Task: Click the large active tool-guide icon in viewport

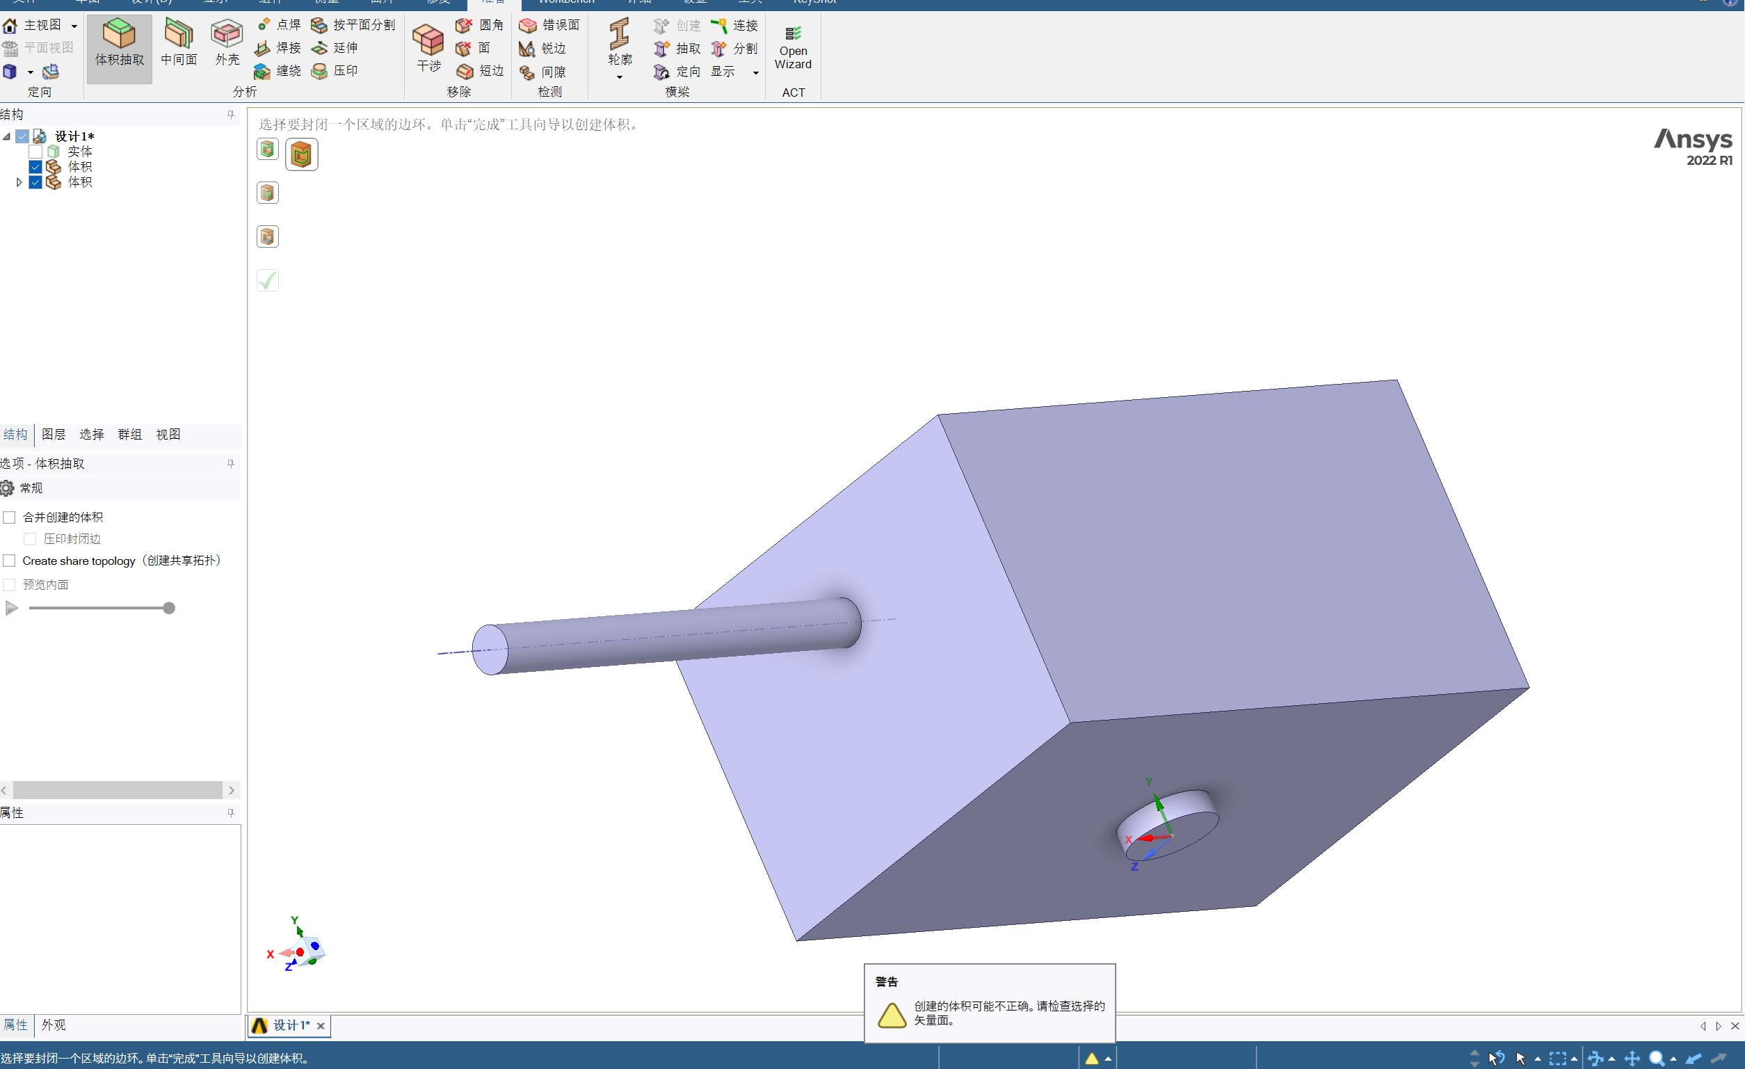Action: [x=302, y=154]
